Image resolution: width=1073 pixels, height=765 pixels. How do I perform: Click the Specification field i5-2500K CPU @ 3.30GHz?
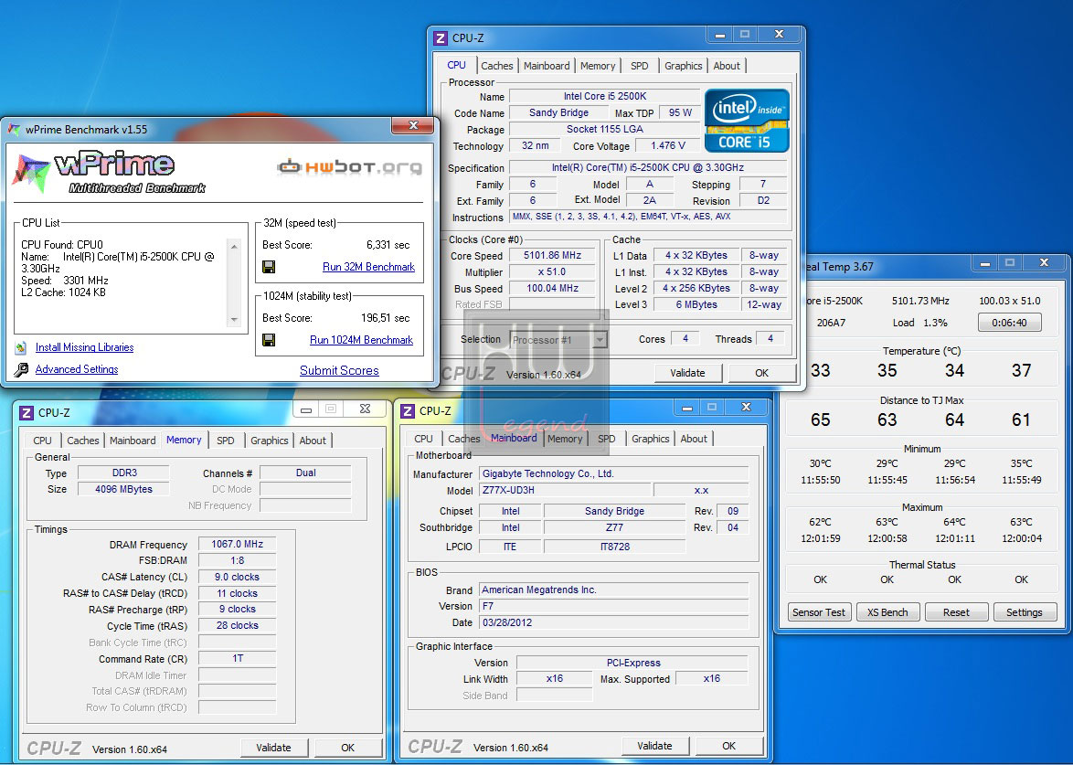coord(648,167)
